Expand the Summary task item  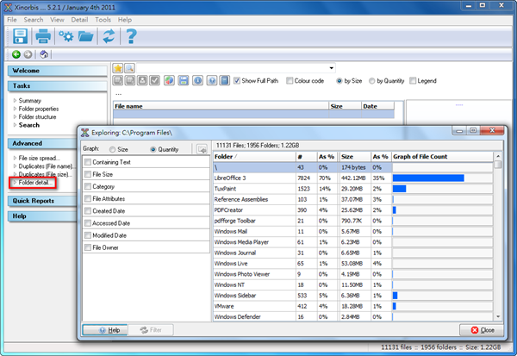[x=30, y=102]
